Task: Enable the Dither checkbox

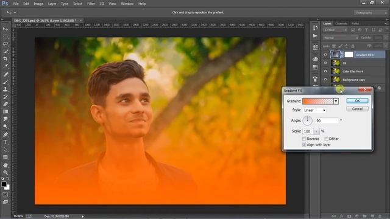Action: (x=327, y=139)
